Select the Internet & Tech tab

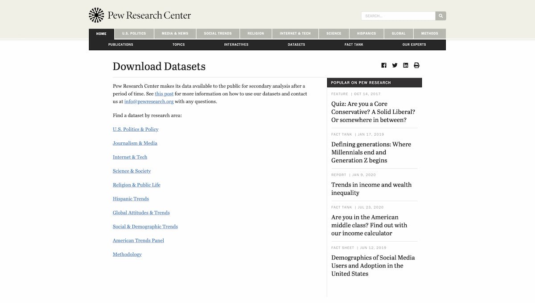coord(295,33)
